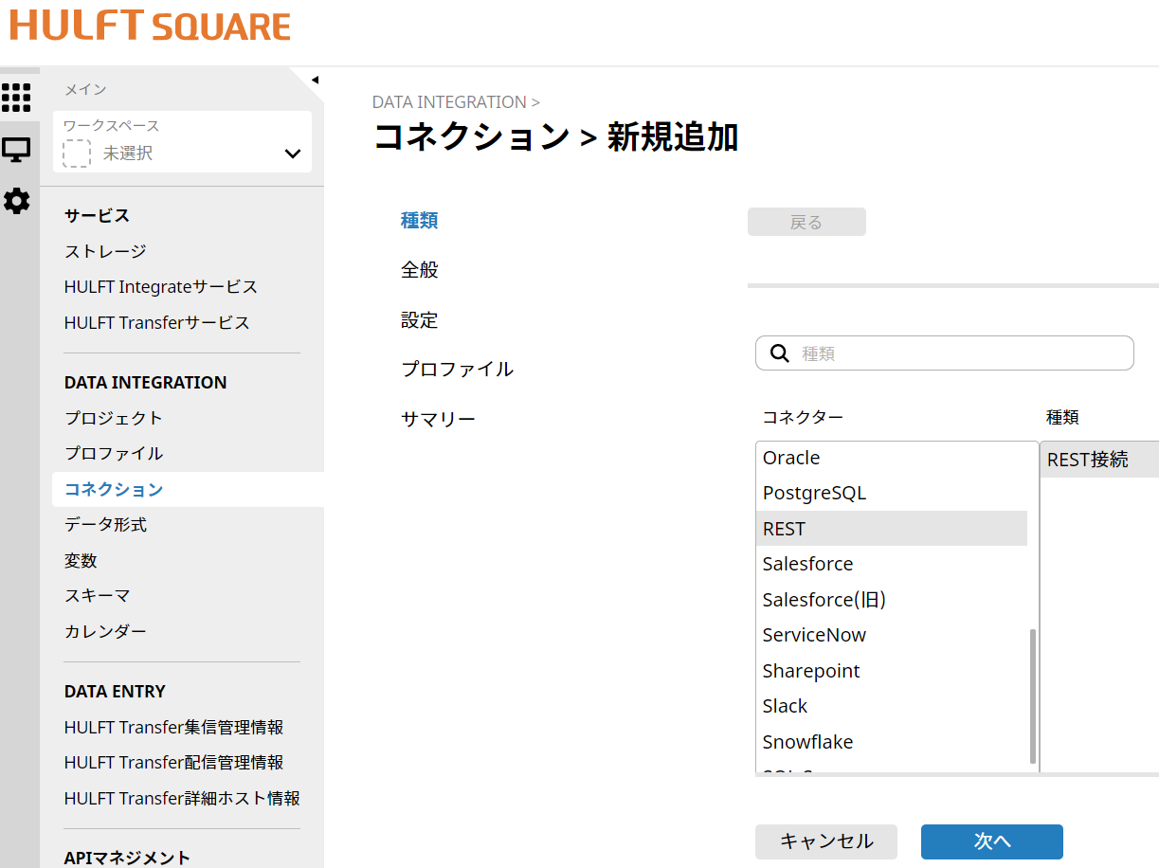Go to プロファイル in sidebar
The image size is (1159, 868).
pyautogui.click(x=114, y=454)
